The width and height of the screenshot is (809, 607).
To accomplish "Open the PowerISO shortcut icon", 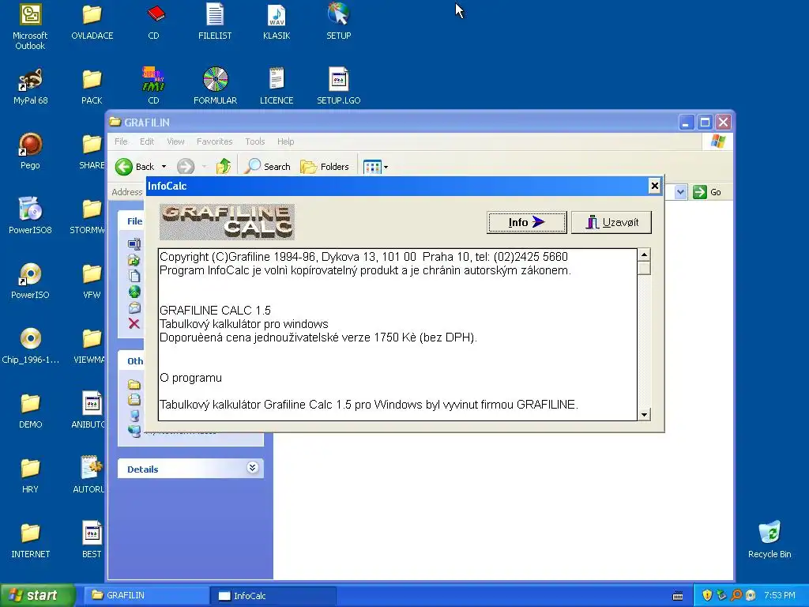I will tap(30, 281).
